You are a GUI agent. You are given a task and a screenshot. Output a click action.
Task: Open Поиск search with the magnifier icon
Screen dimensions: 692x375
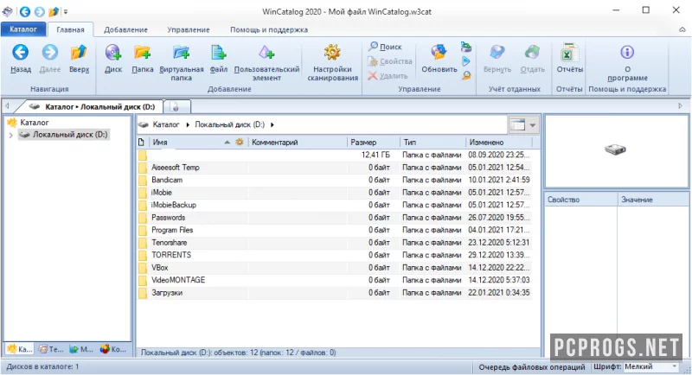(x=385, y=47)
